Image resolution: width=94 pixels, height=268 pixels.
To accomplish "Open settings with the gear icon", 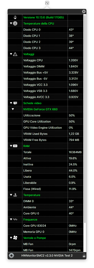I will [x=11, y=255].
